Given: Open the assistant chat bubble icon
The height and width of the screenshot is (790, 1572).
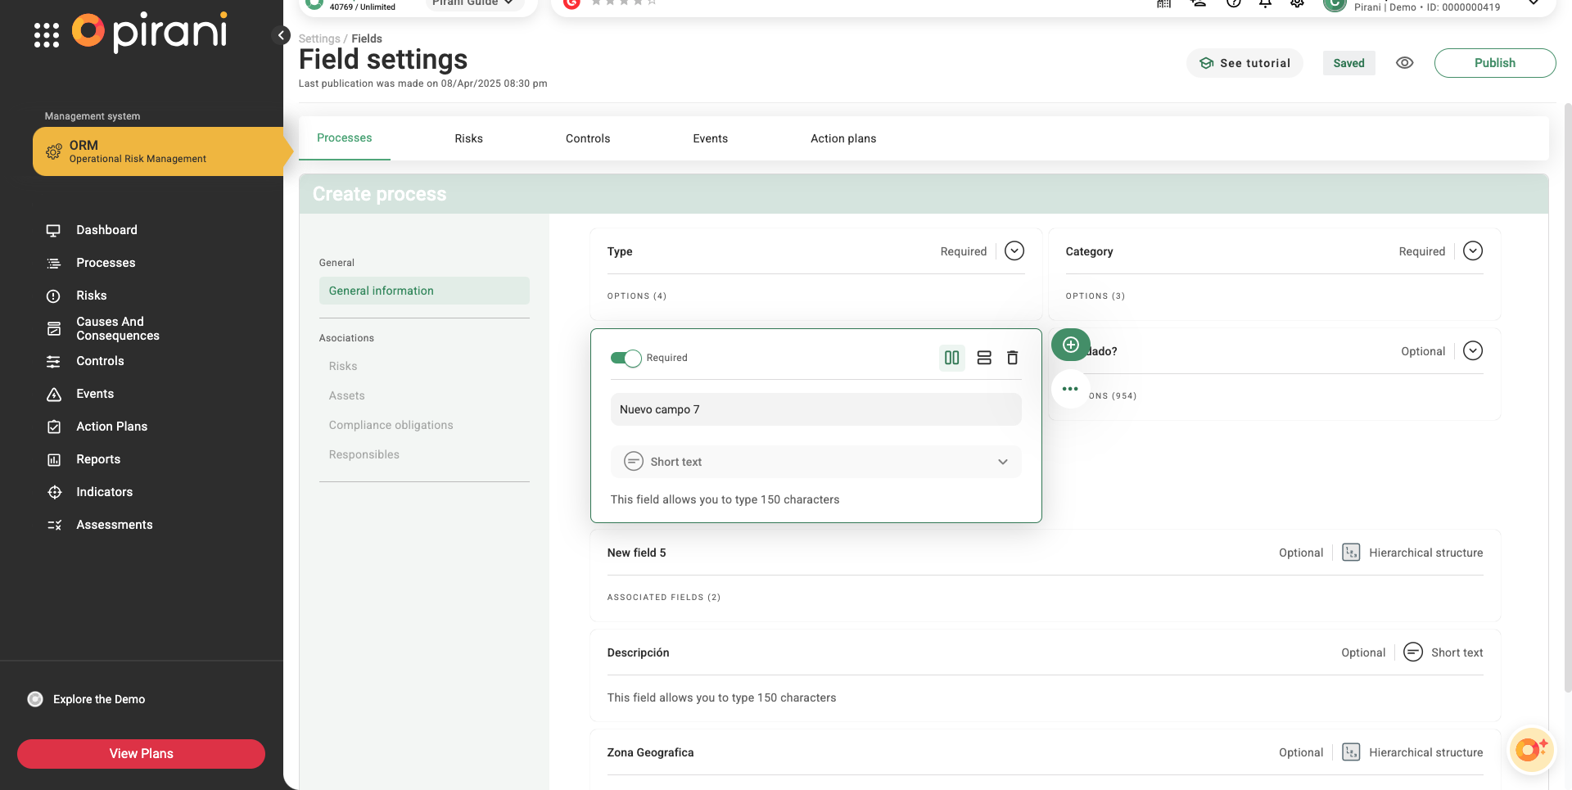Looking at the screenshot, I should [x=1529, y=749].
